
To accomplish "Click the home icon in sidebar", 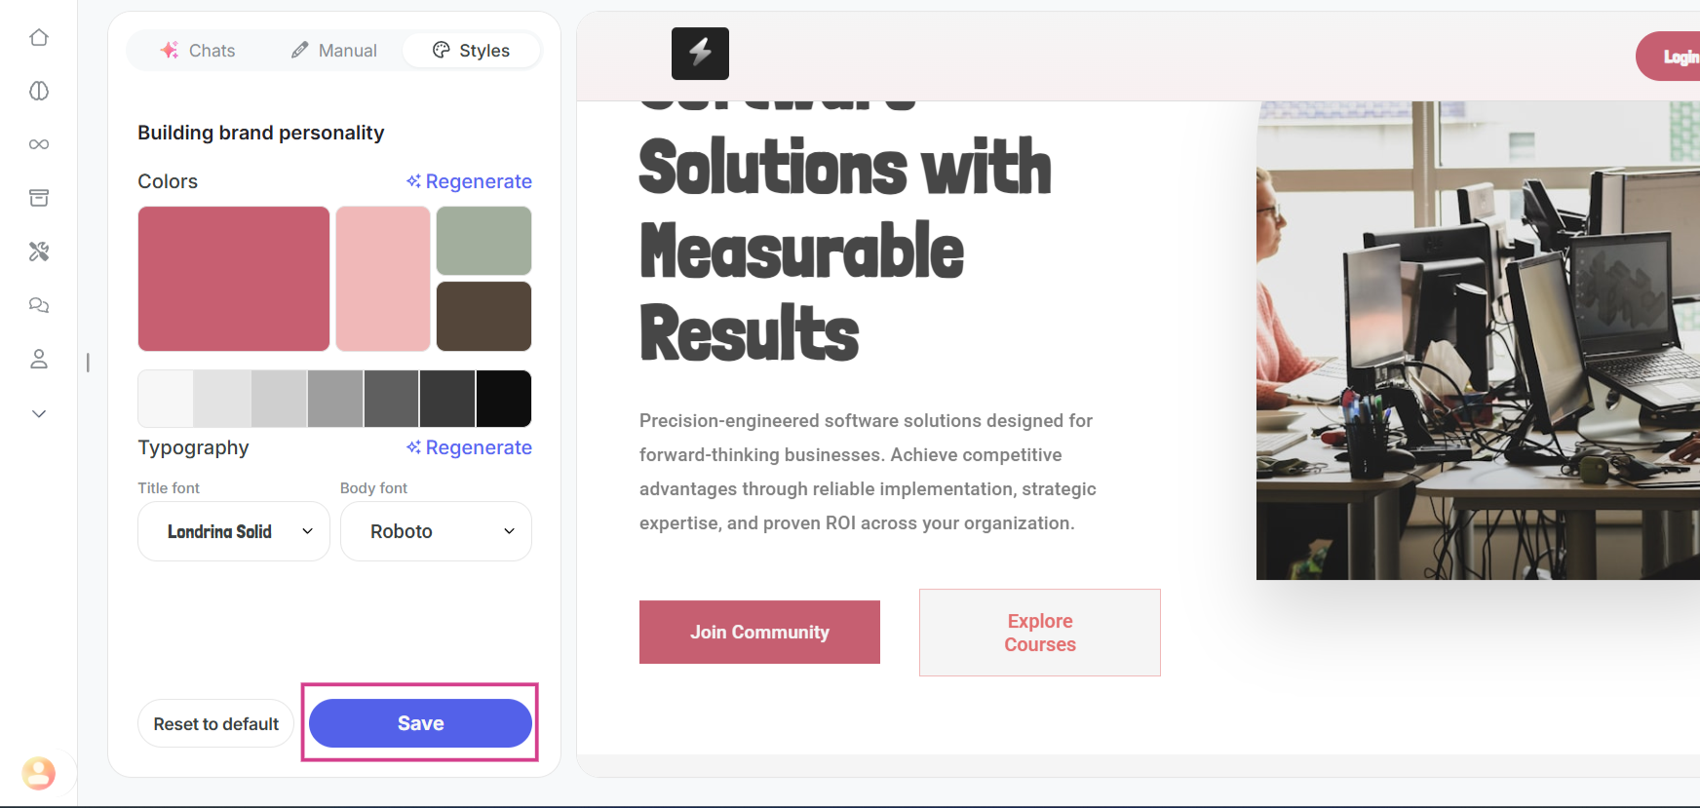I will [39, 38].
